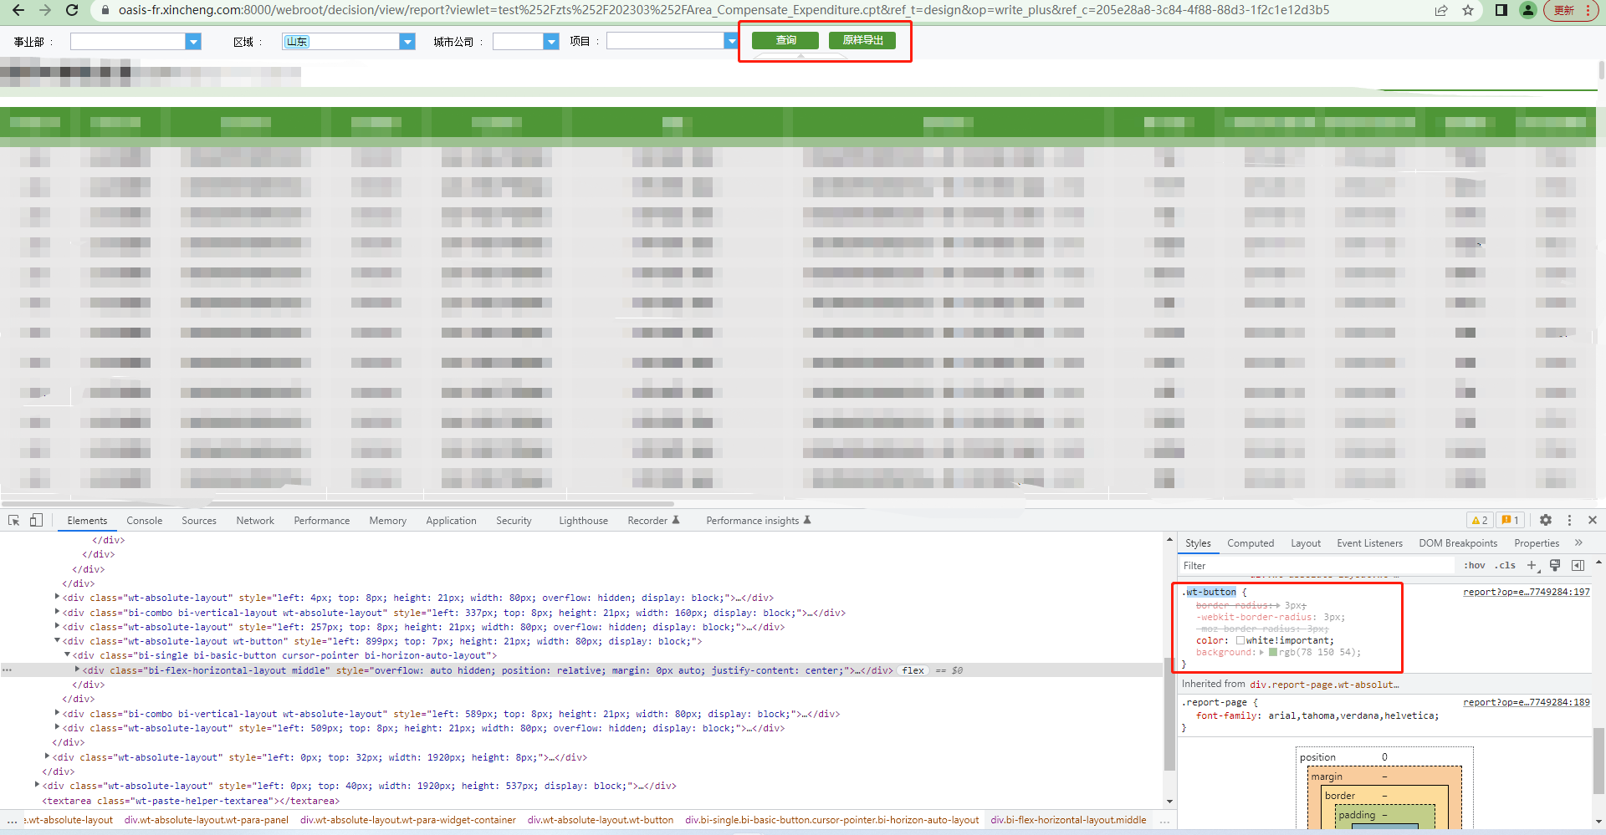Click the Filter styles input
This screenshot has height=835, width=1606.
1317,566
